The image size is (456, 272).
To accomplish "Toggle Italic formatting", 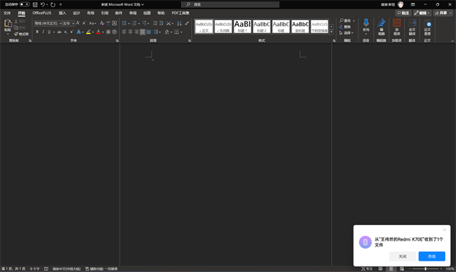I will click(43, 31).
